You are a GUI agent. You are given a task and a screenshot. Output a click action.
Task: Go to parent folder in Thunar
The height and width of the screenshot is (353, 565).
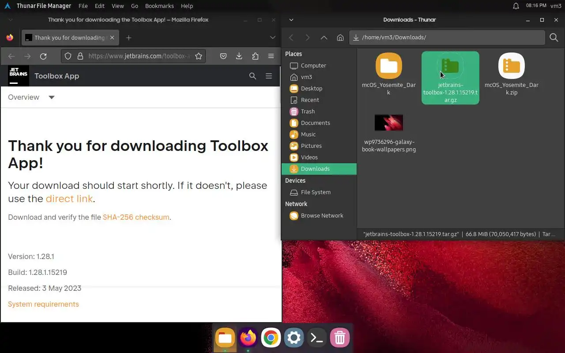point(324,38)
